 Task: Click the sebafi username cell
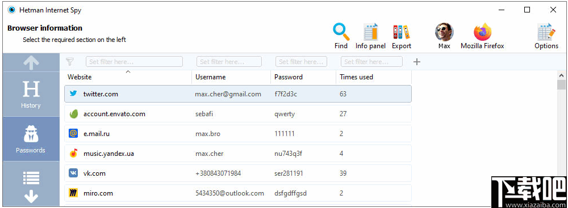[204, 114]
